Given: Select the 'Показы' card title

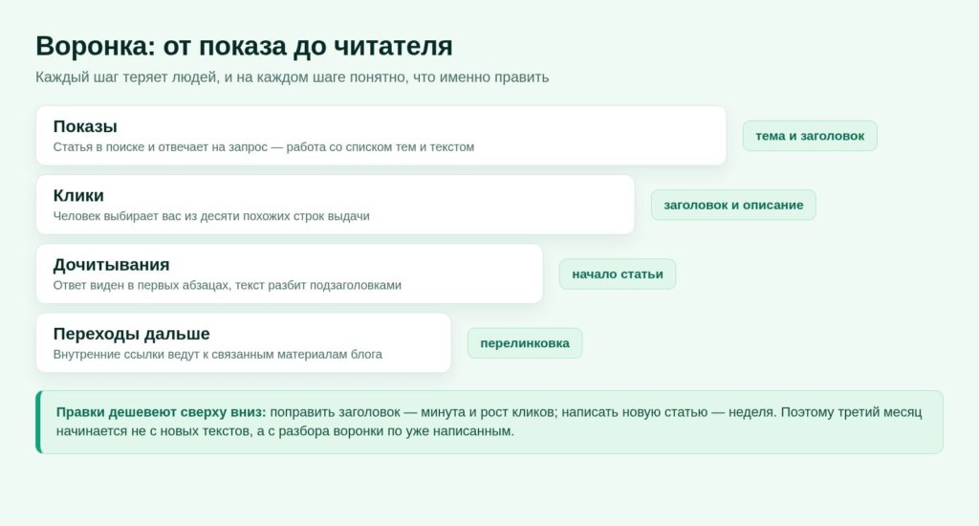Looking at the screenshot, I should [85, 126].
